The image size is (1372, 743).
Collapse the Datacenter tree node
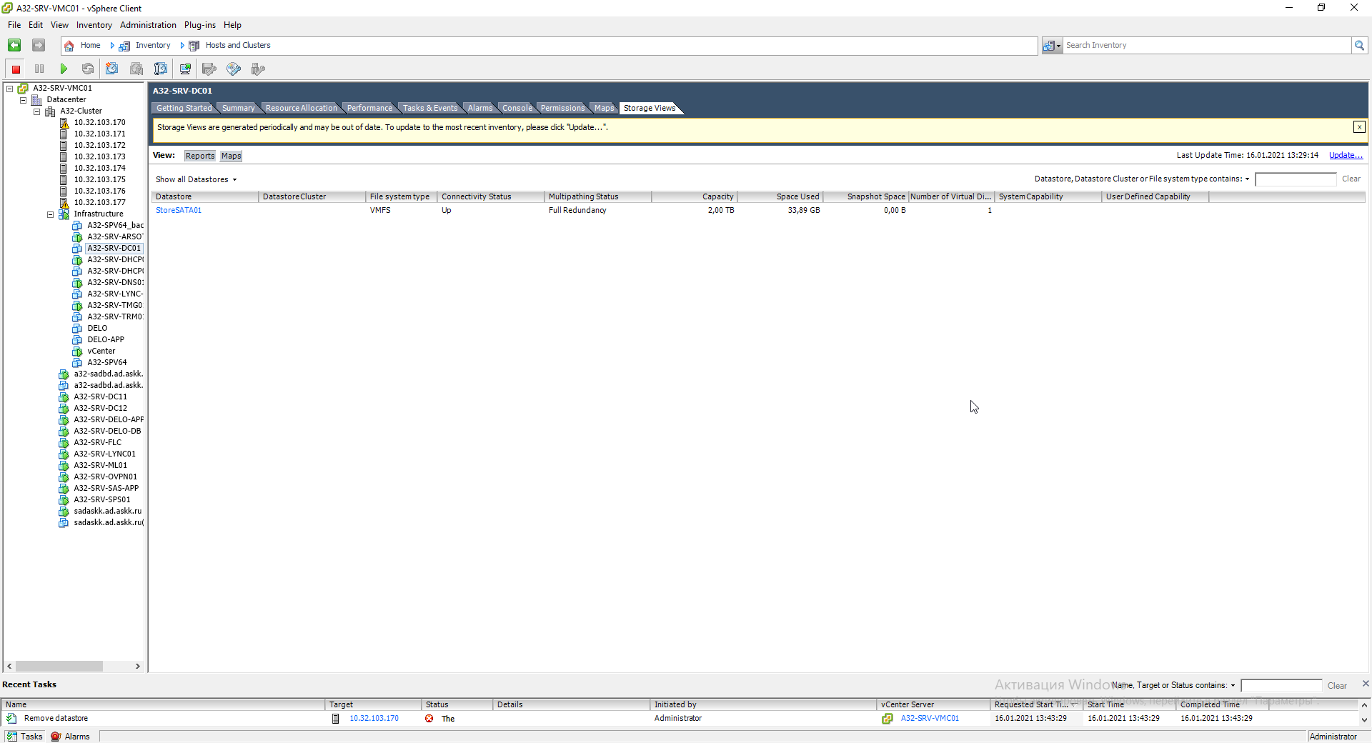23,100
